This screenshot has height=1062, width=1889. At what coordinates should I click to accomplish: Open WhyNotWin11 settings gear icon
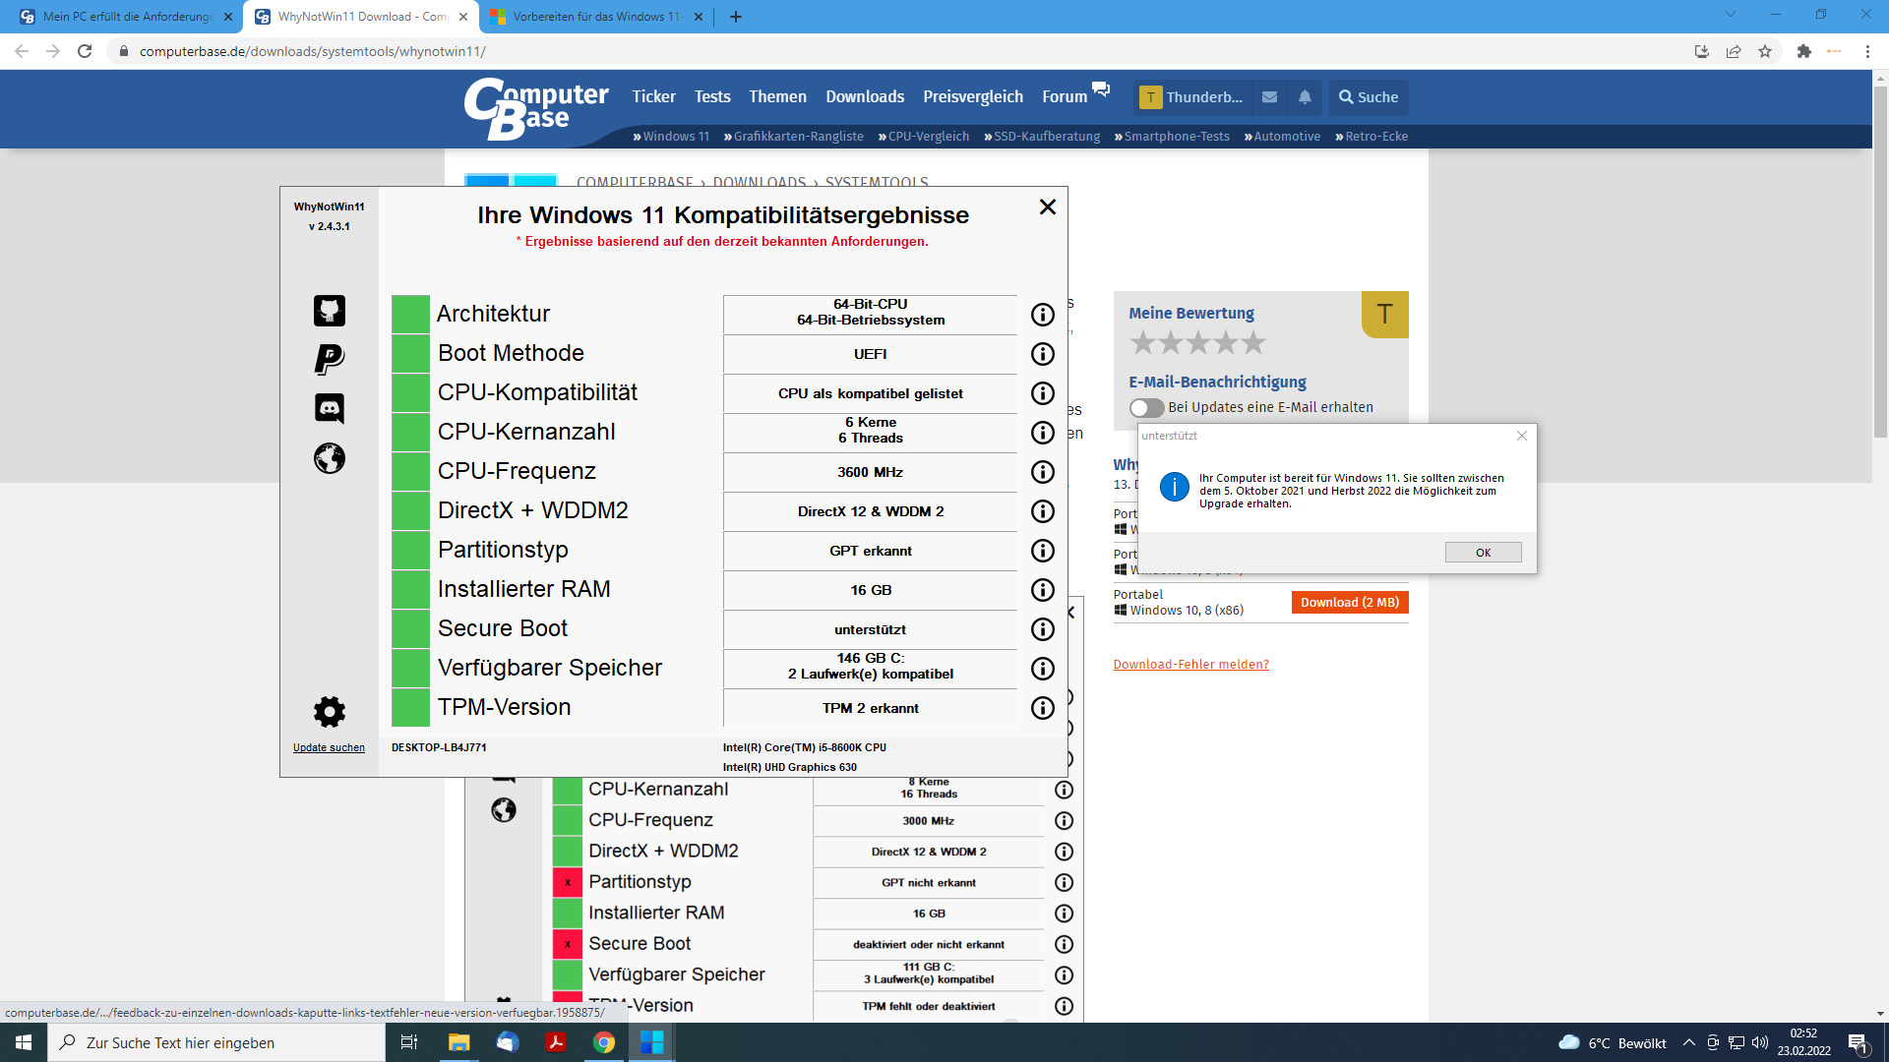329,711
